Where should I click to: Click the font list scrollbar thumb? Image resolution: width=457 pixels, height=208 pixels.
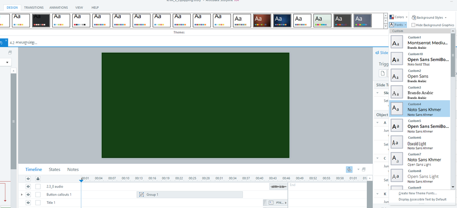coord(452,55)
